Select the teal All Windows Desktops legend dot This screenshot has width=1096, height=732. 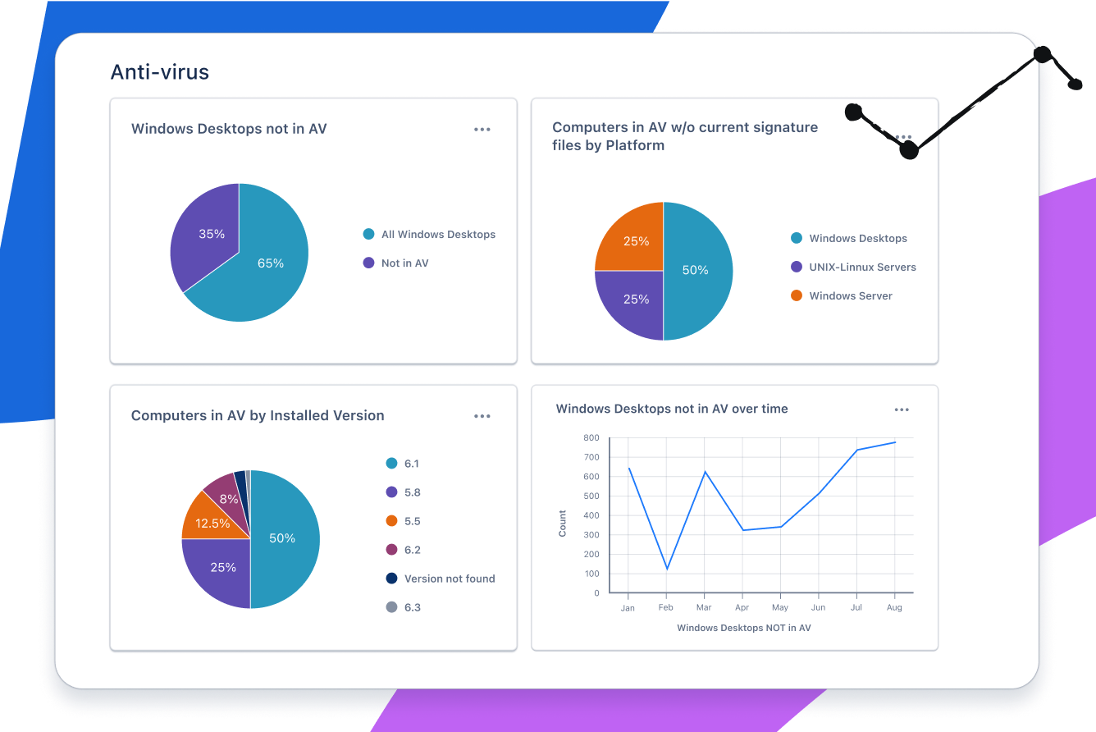369,234
